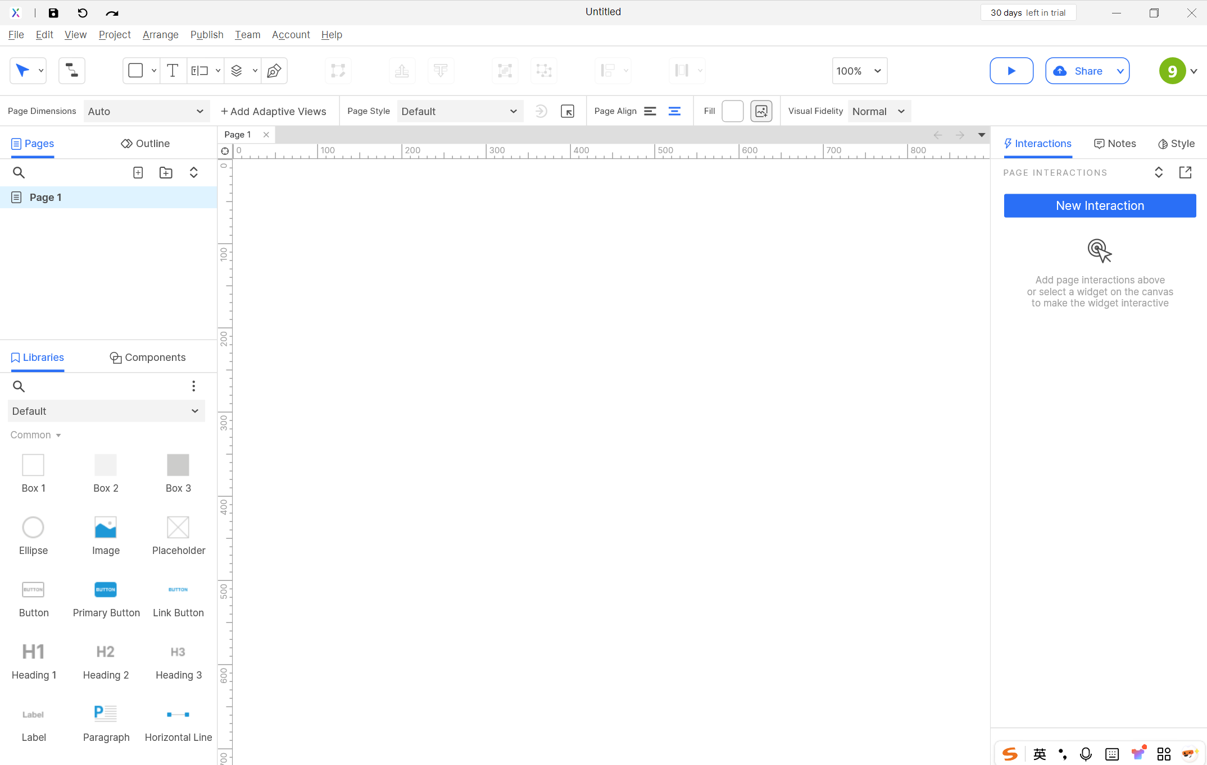
Task: Expand the Visual Fidelity Normal dropdown
Action: point(878,111)
